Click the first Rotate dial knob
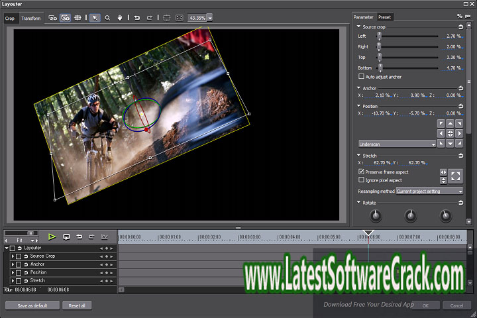 376,215
